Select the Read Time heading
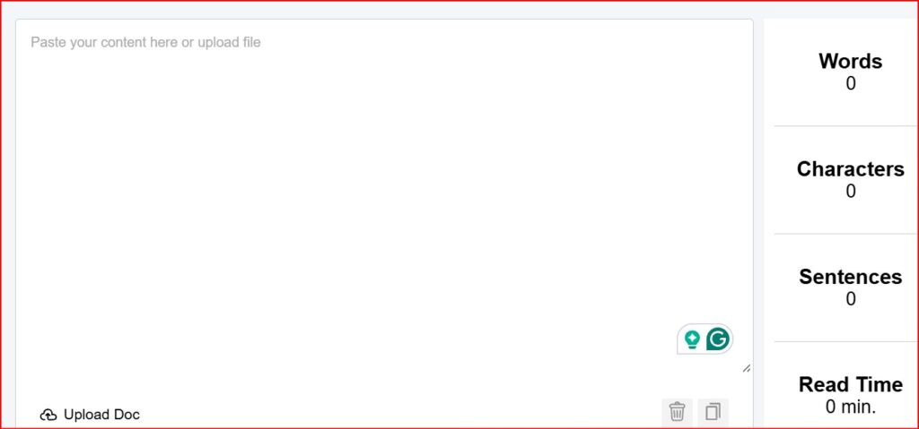The height and width of the screenshot is (429, 919). [851, 384]
